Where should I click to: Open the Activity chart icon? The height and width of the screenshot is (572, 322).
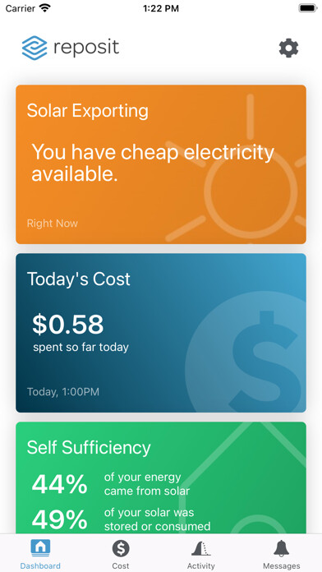pos(201,548)
